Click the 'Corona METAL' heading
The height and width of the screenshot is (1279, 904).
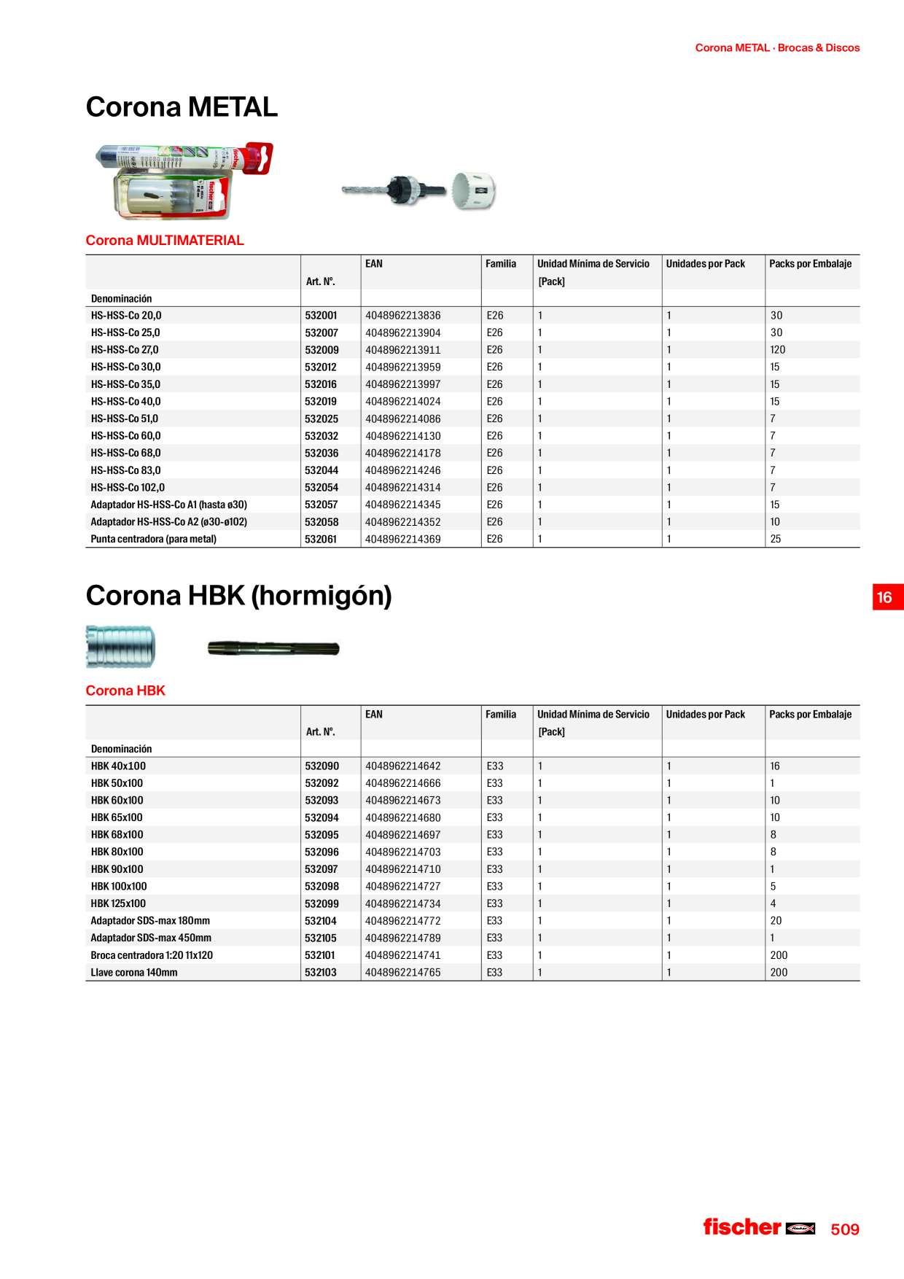[x=182, y=107]
